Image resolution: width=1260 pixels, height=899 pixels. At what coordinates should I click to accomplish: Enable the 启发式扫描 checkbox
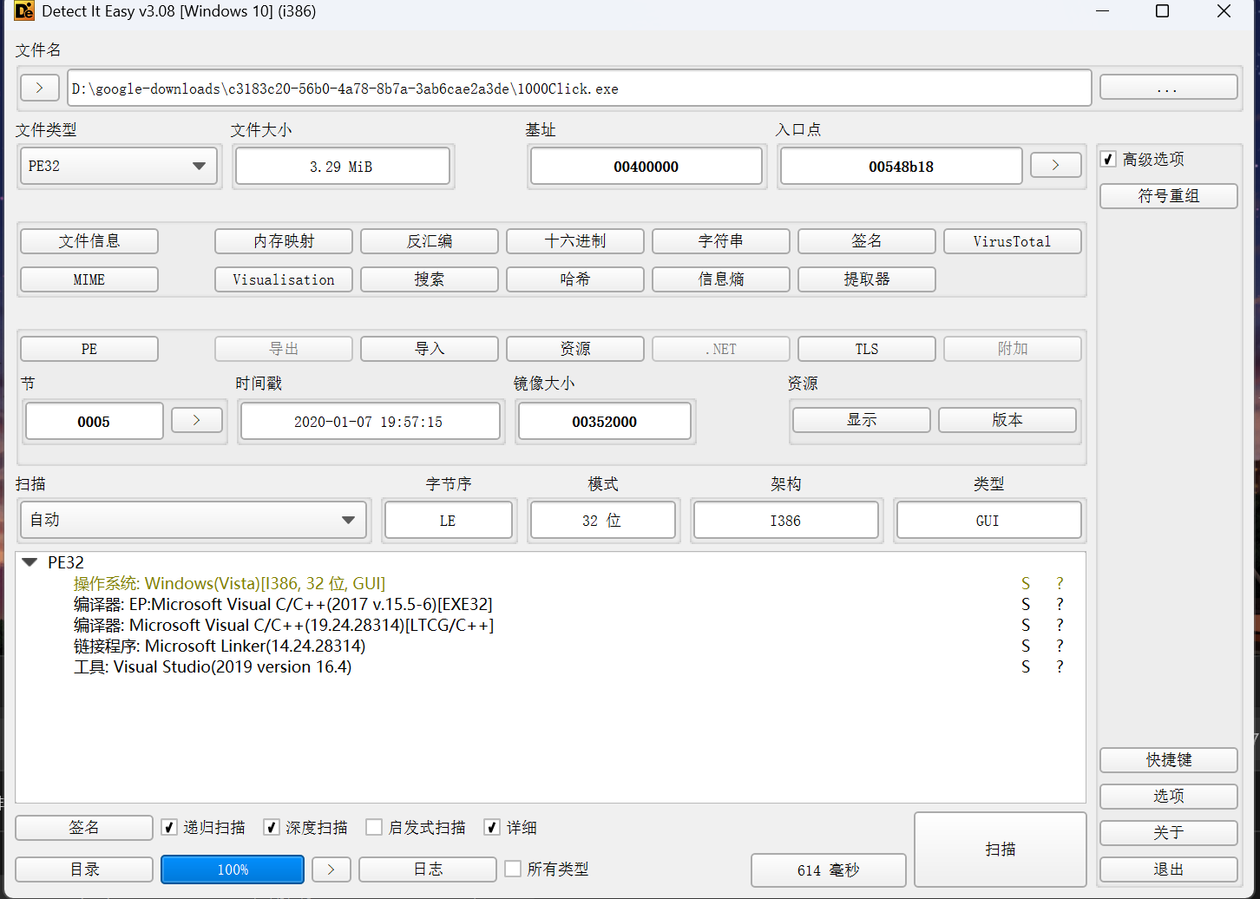pyautogui.click(x=374, y=827)
